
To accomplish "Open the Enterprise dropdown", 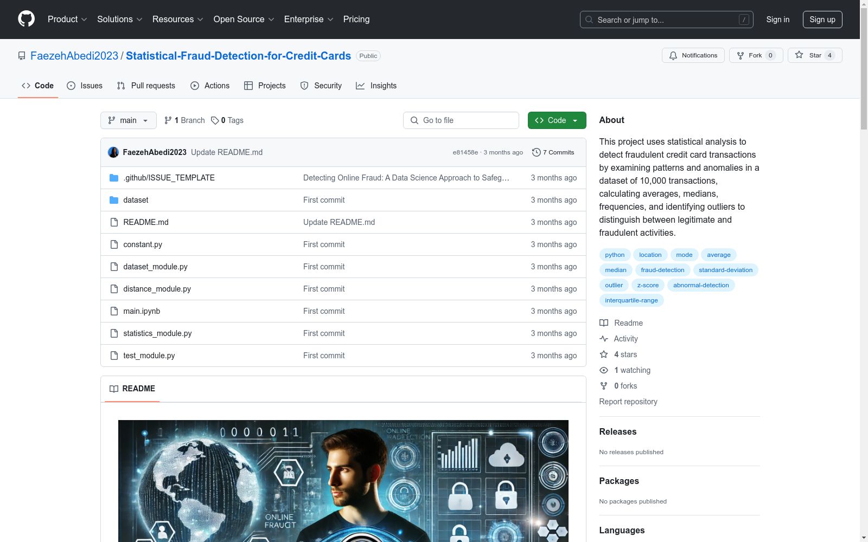I will point(309,19).
